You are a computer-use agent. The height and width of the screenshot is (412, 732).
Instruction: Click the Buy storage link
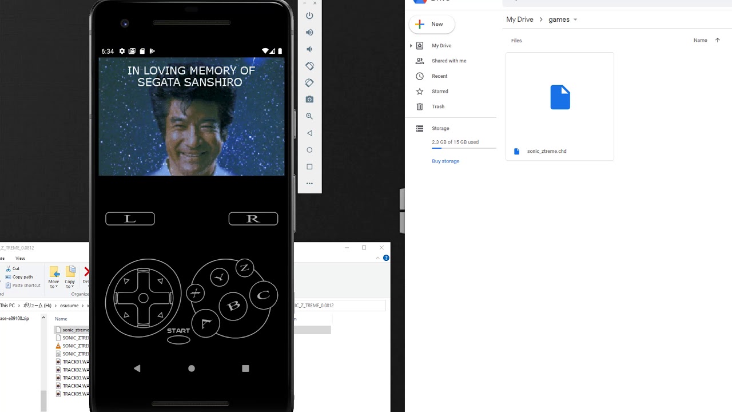(x=445, y=161)
